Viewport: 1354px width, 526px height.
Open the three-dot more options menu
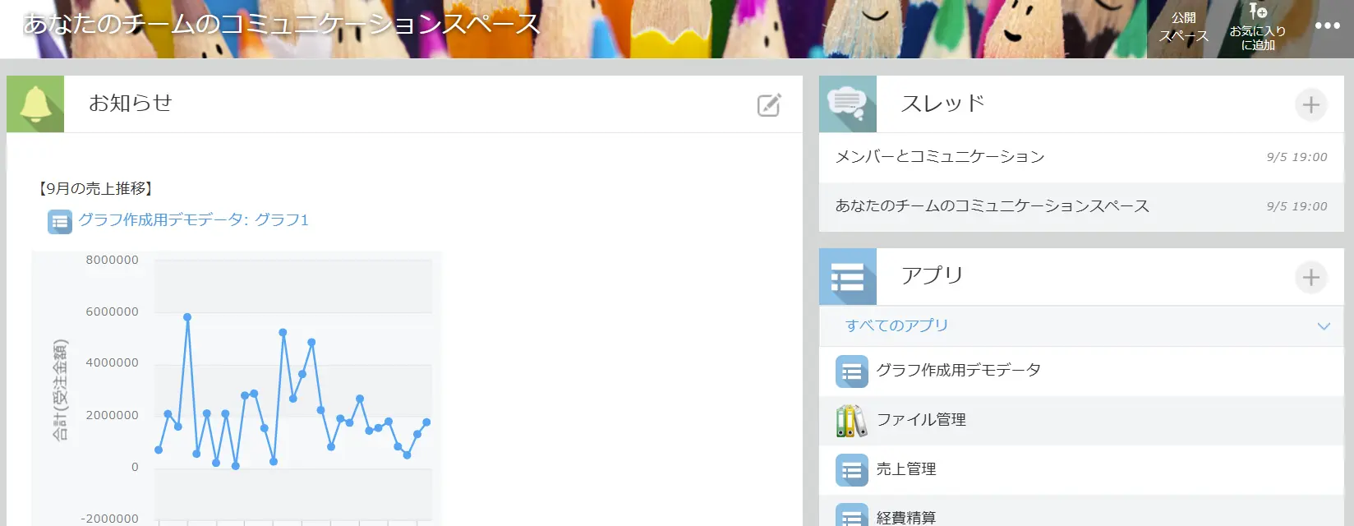(x=1327, y=26)
